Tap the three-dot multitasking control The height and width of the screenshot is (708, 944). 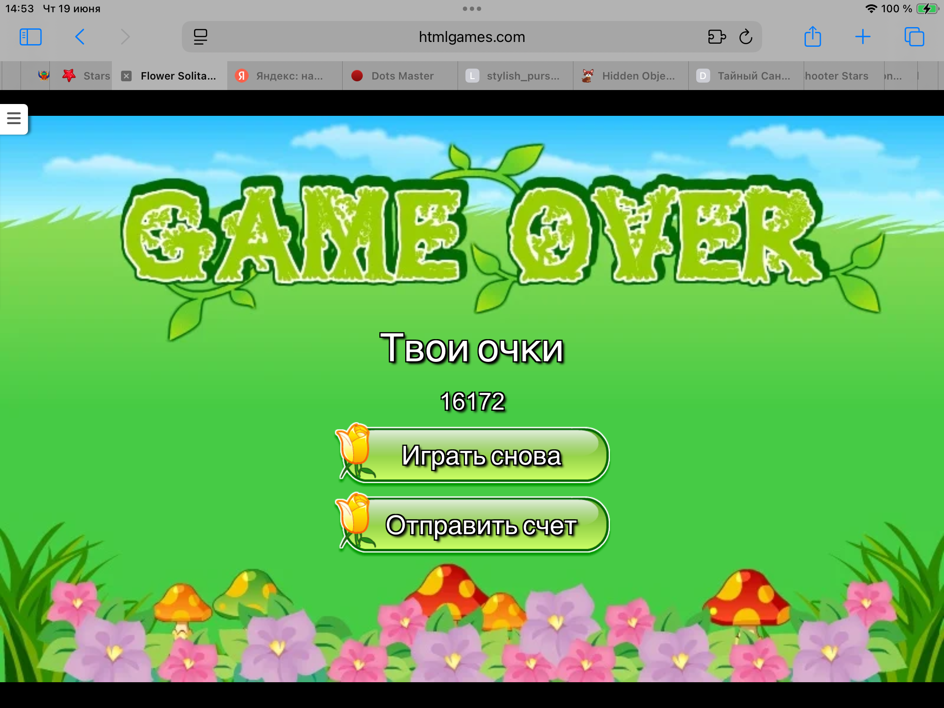point(472,9)
